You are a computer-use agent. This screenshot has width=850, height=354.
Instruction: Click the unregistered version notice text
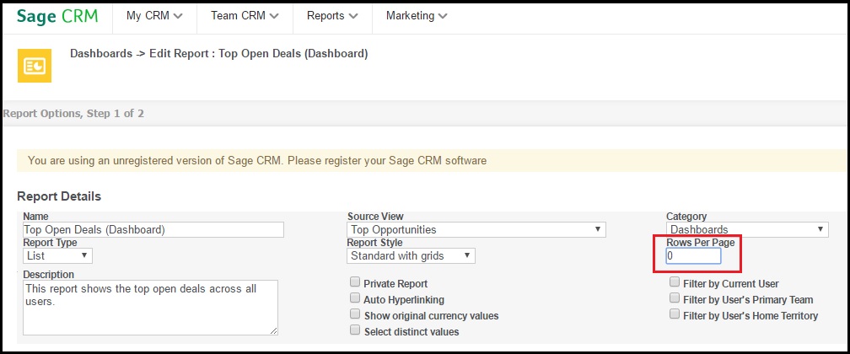[257, 160]
